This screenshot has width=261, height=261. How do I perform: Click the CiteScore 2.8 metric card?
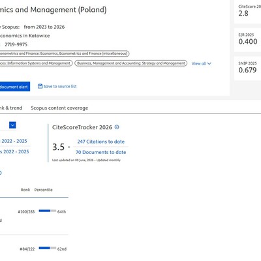click(x=247, y=11)
